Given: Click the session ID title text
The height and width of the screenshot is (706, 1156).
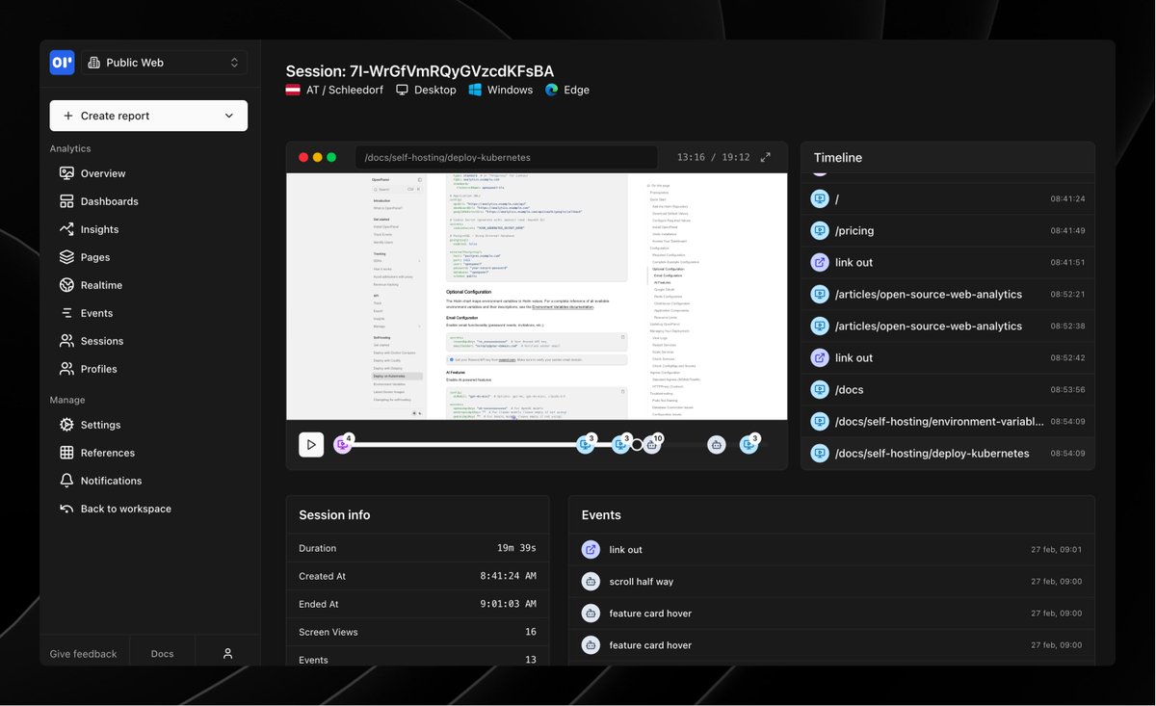Looking at the screenshot, I should coord(420,71).
